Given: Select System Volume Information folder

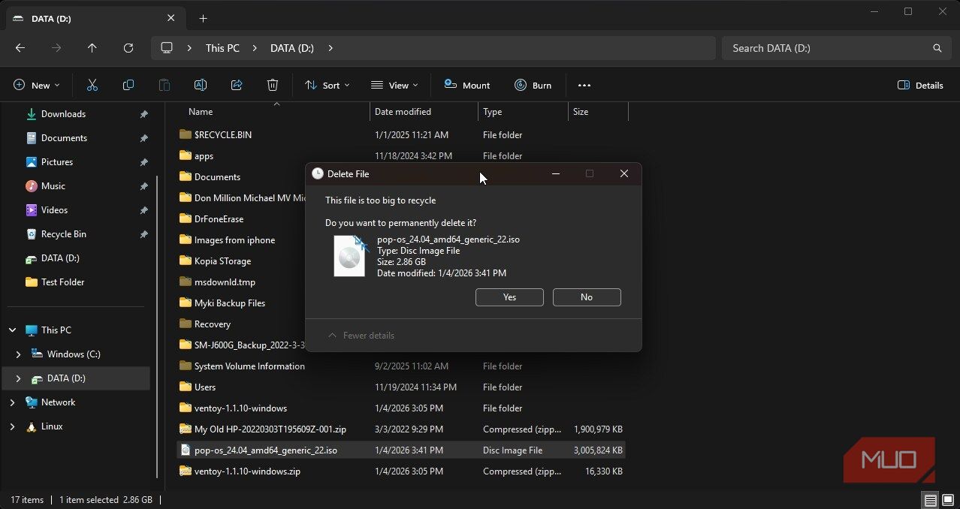Looking at the screenshot, I should [x=249, y=366].
